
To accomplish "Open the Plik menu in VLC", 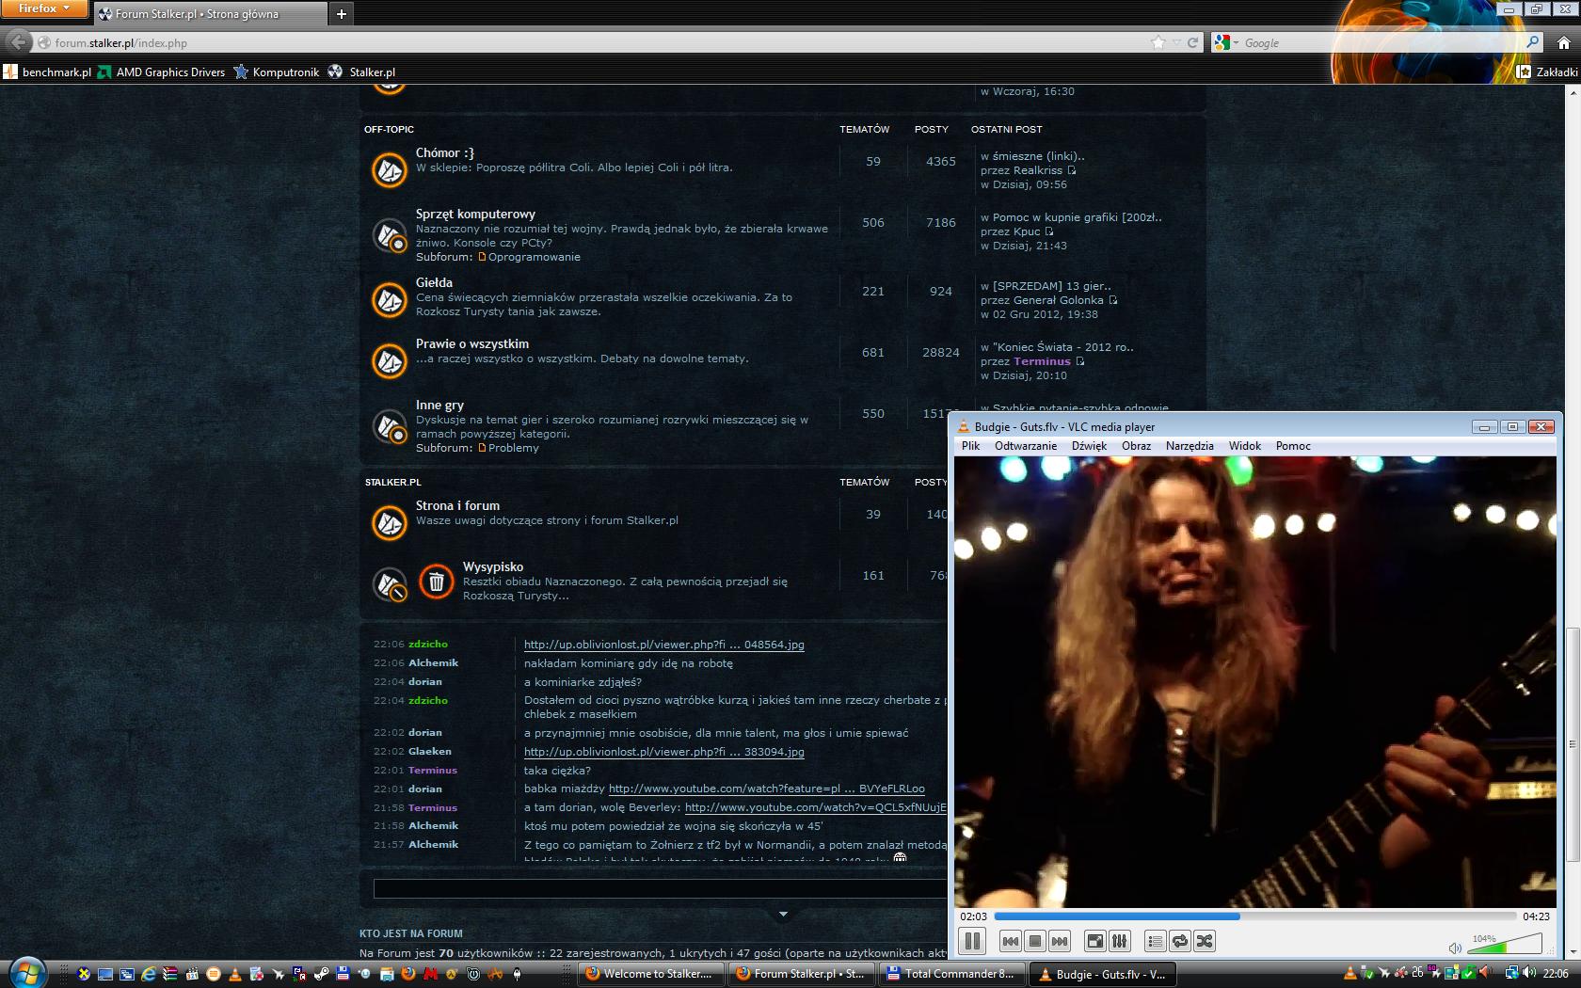I will (x=970, y=446).
